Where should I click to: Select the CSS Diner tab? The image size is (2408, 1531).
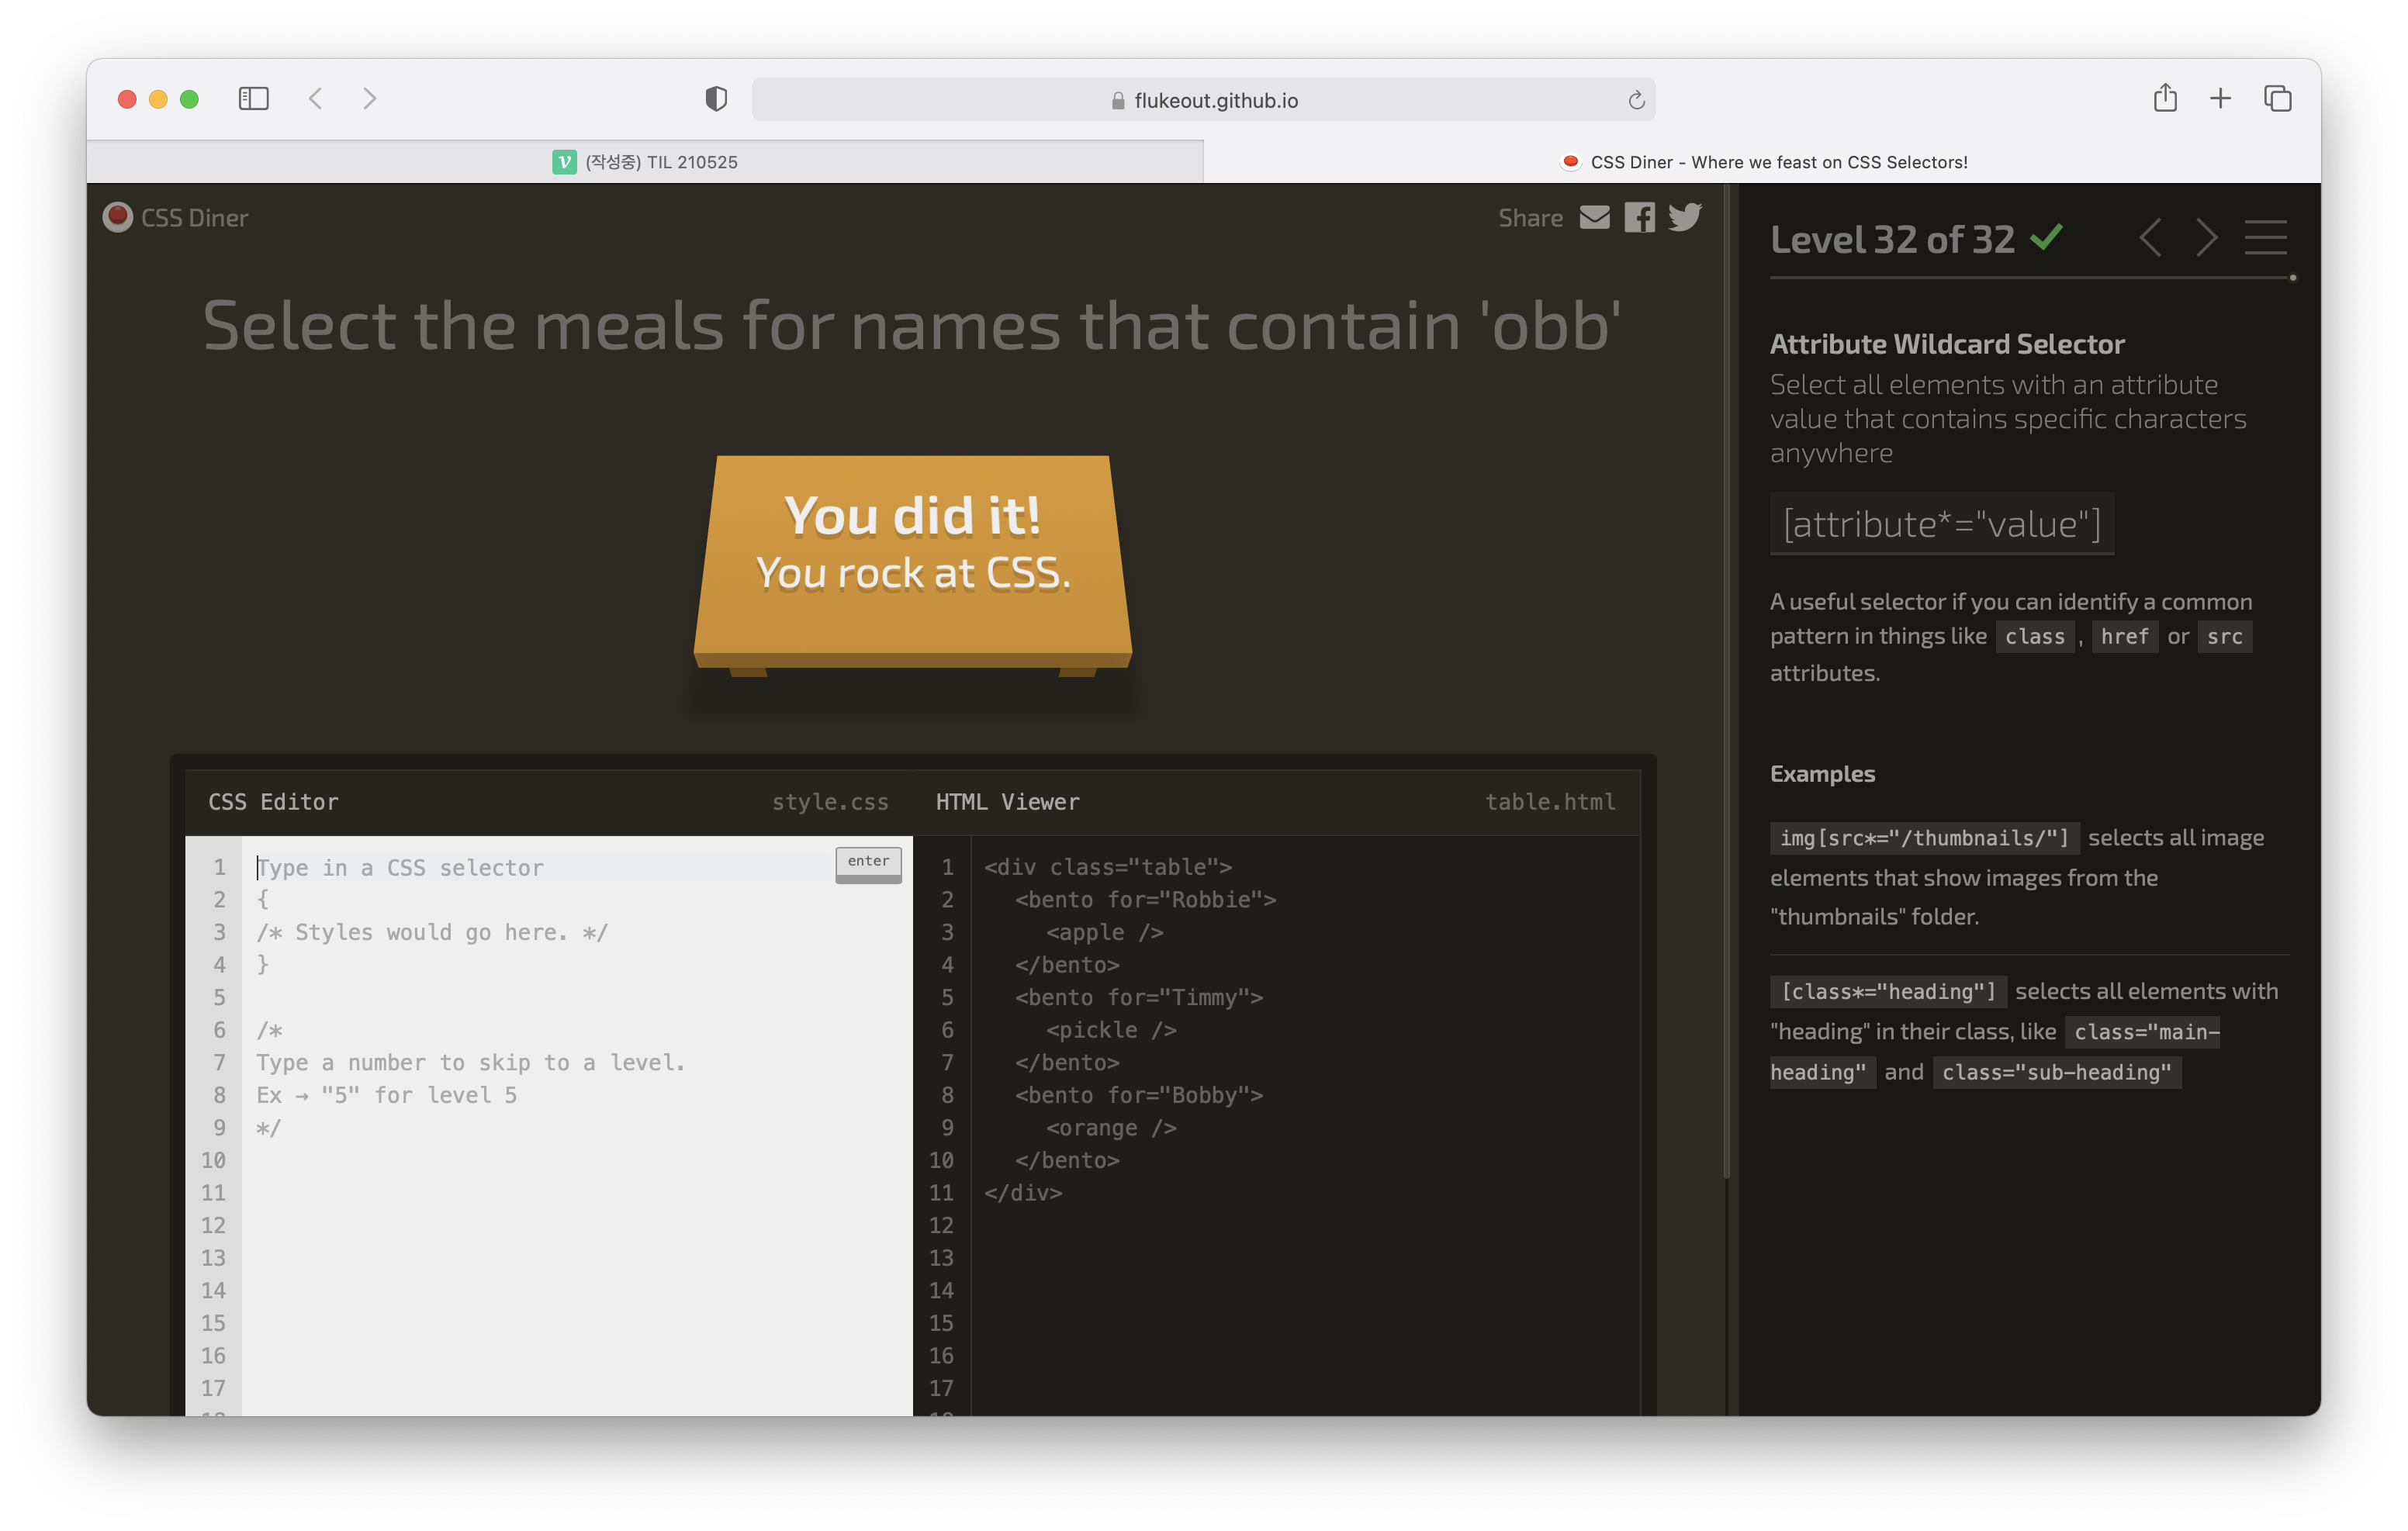point(1762,162)
